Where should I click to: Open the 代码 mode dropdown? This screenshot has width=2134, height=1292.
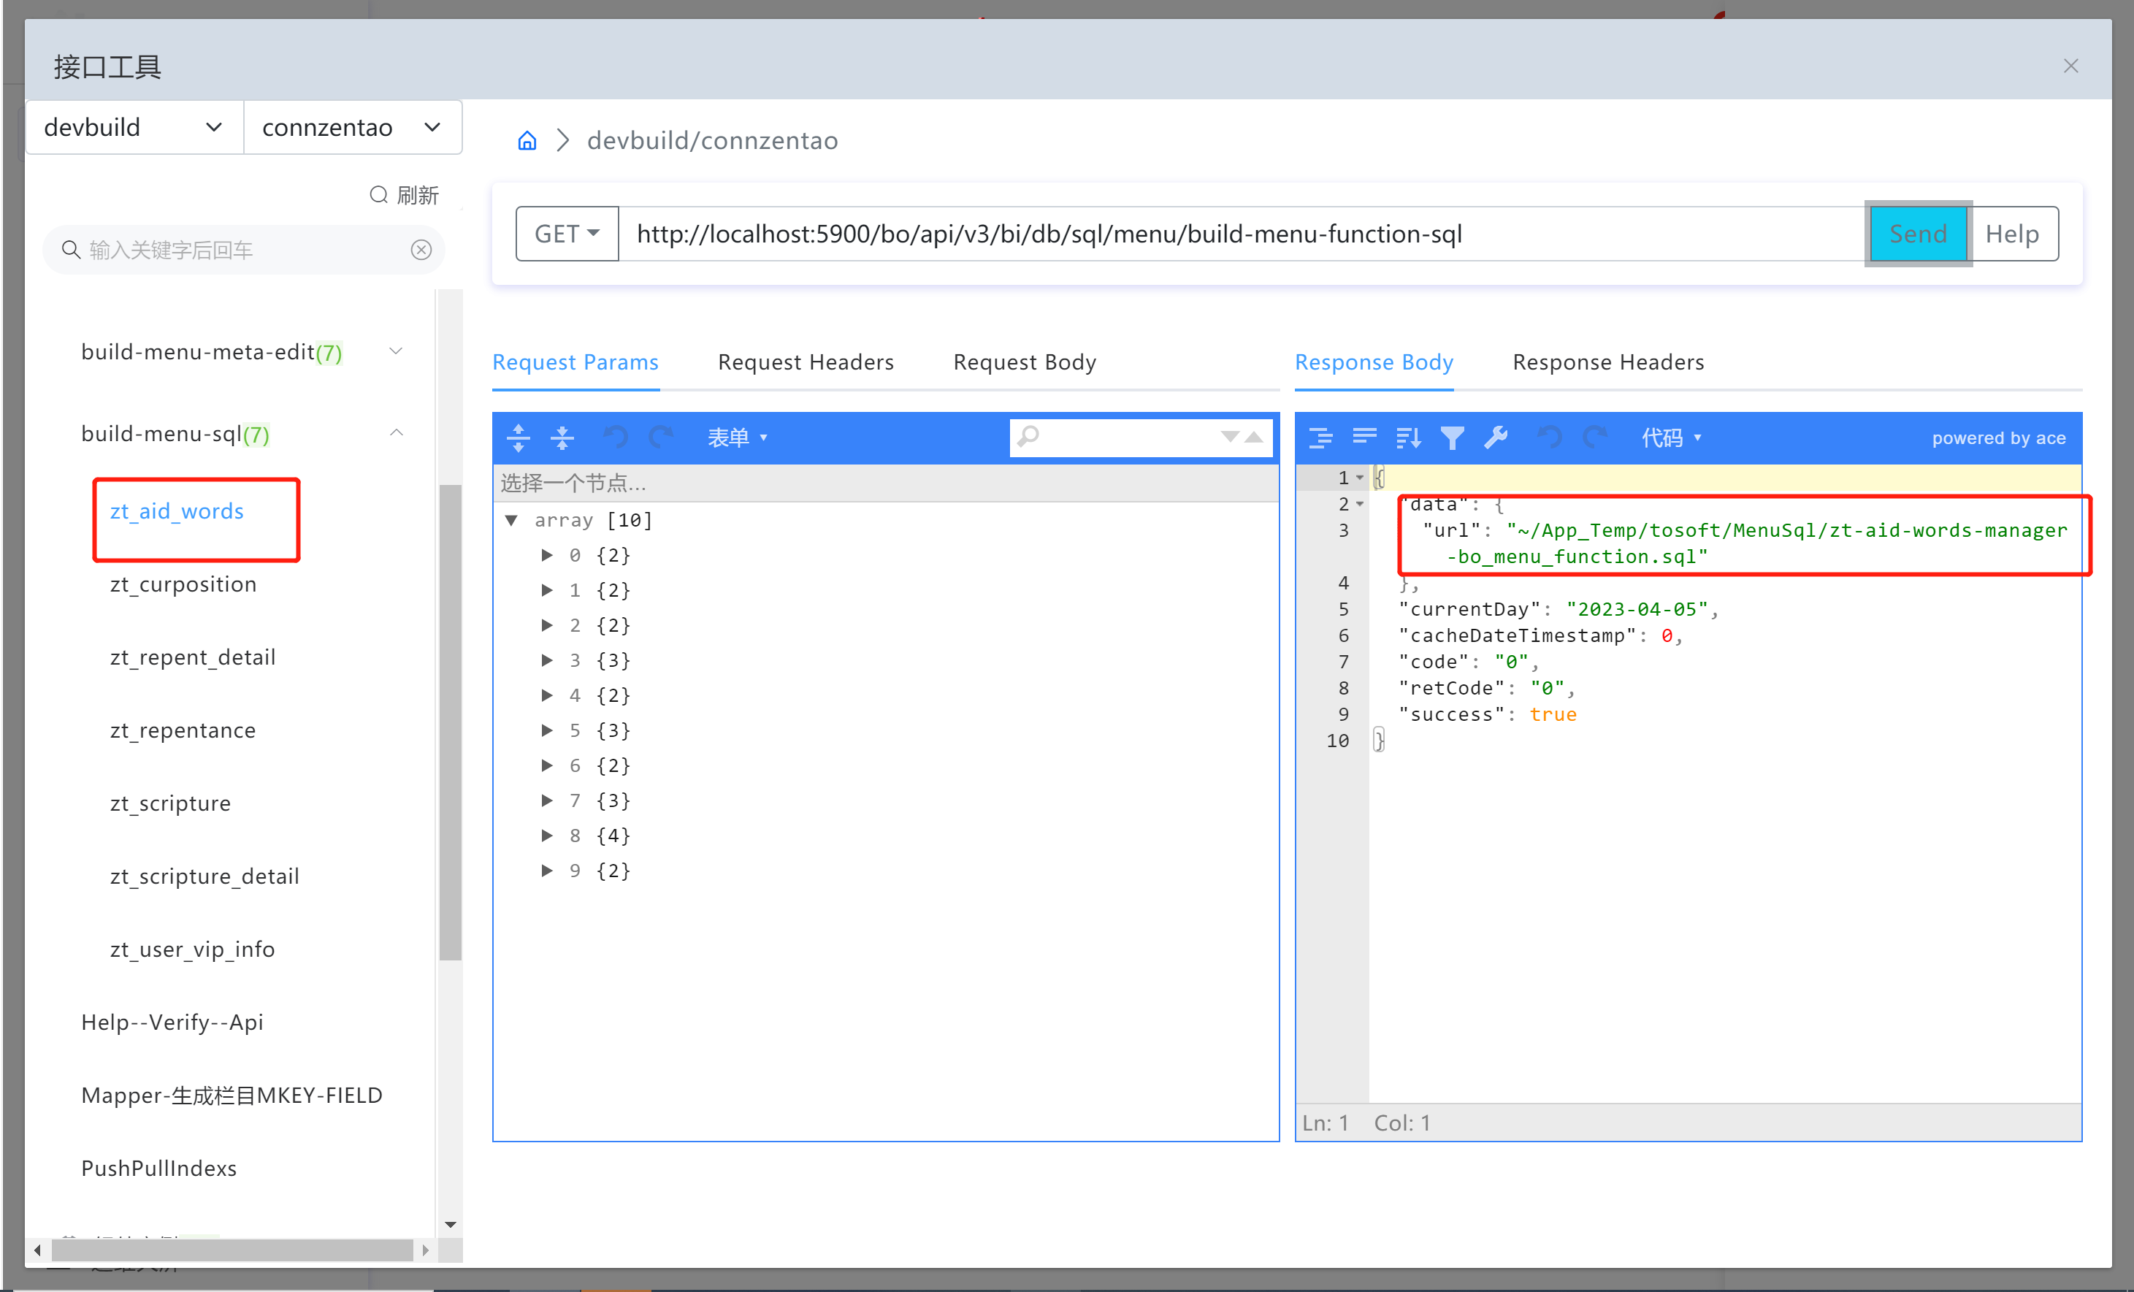coord(1671,437)
